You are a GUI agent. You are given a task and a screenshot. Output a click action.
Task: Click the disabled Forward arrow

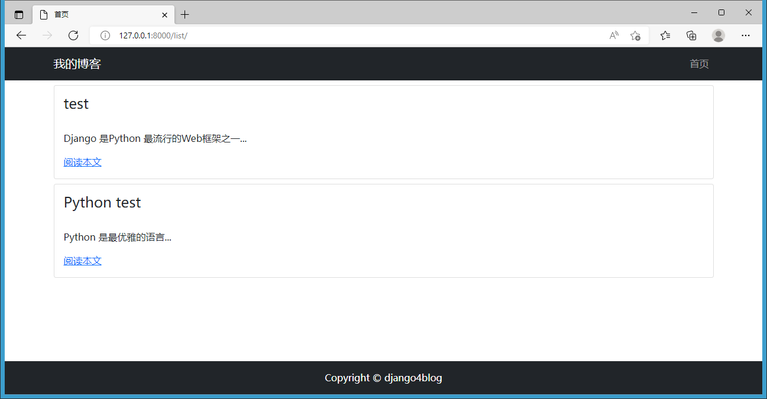pos(47,35)
